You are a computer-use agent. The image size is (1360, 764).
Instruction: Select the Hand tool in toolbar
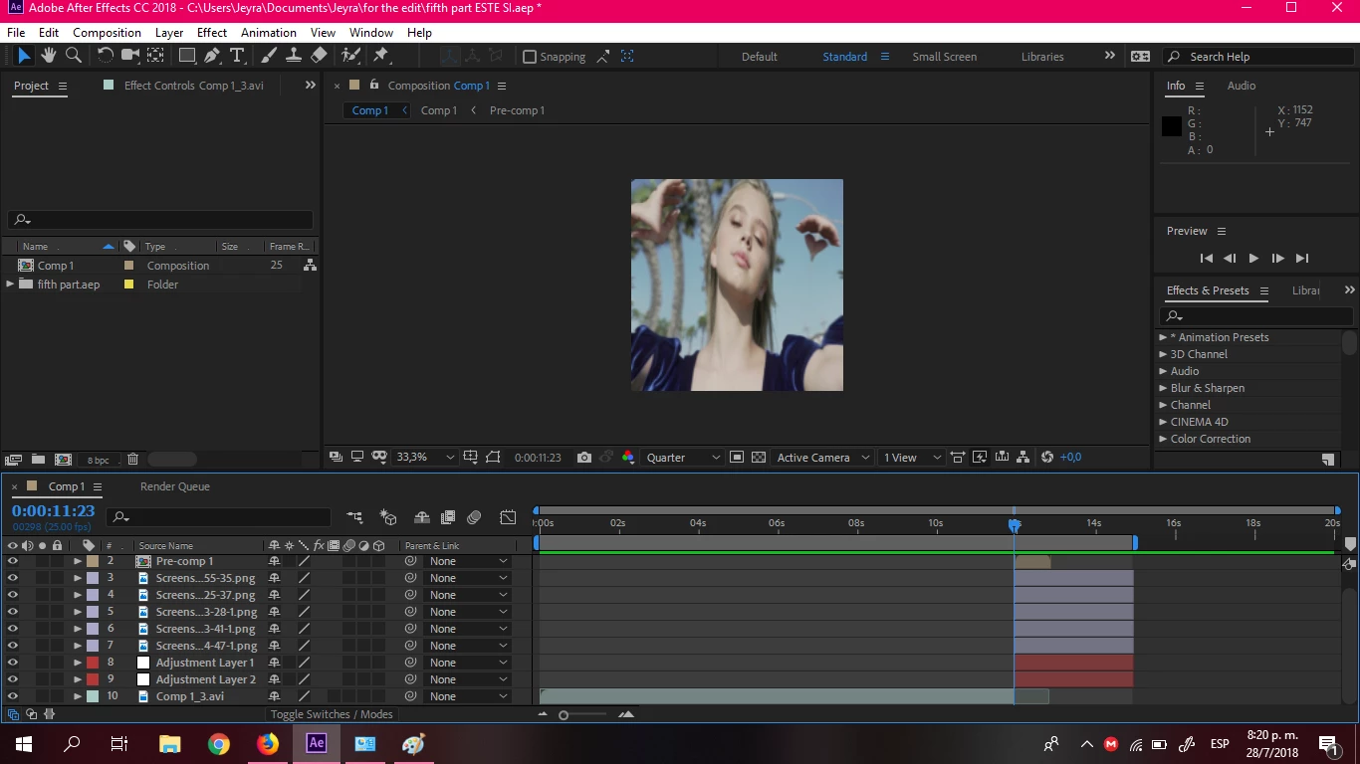coord(48,56)
